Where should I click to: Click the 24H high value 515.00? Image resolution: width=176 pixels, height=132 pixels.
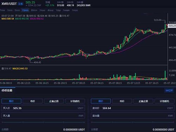click(61, 5)
